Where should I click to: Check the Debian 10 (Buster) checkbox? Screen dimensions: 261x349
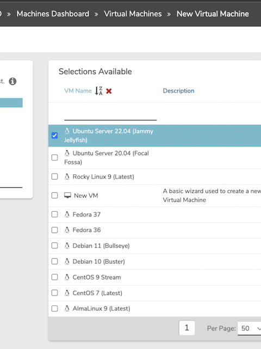pos(54,261)
